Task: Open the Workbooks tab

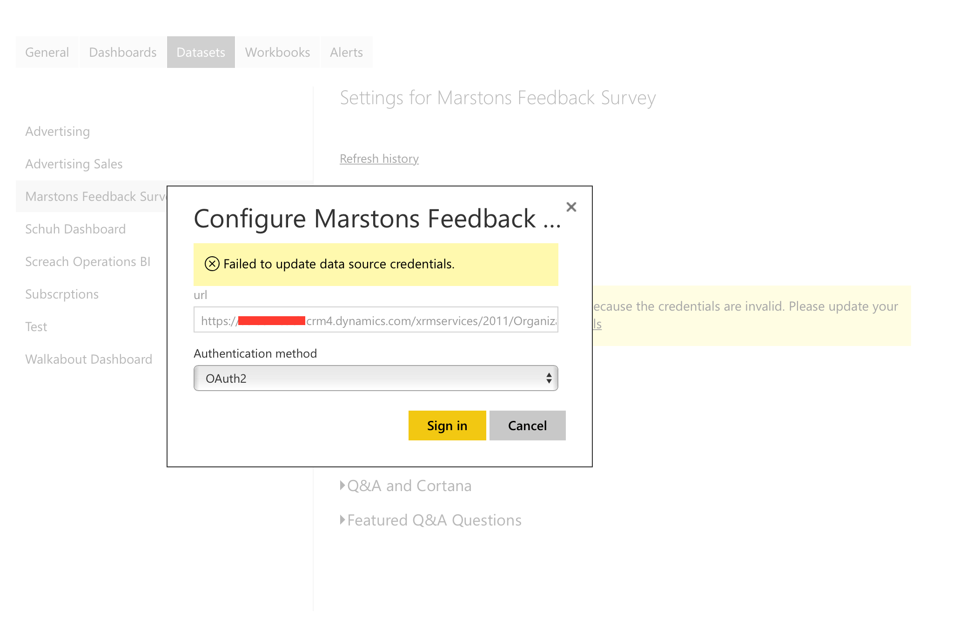Action: click(x=277, y=52)
